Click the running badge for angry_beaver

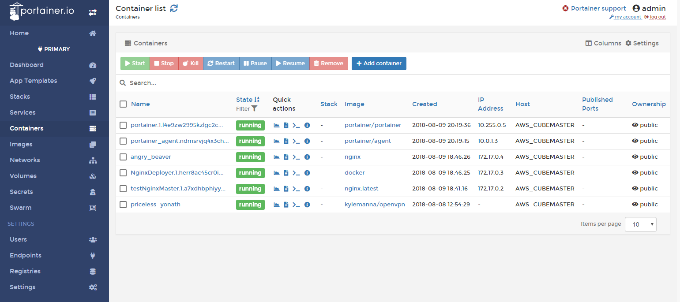(250, 157)
